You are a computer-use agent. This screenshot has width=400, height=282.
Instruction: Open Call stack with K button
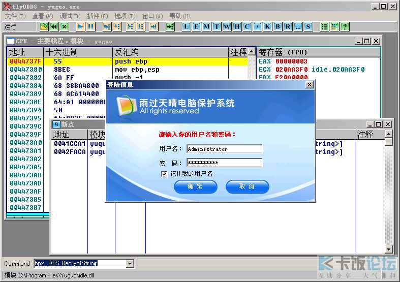click(267, 26)
